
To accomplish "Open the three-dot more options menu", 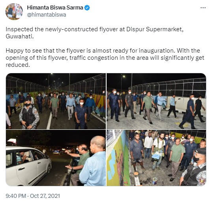I will 203,8.
